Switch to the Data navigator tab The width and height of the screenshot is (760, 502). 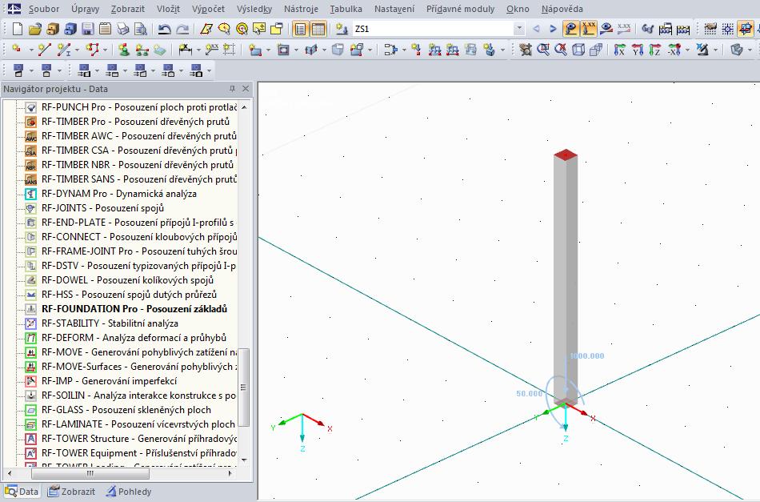pos(22,492)
